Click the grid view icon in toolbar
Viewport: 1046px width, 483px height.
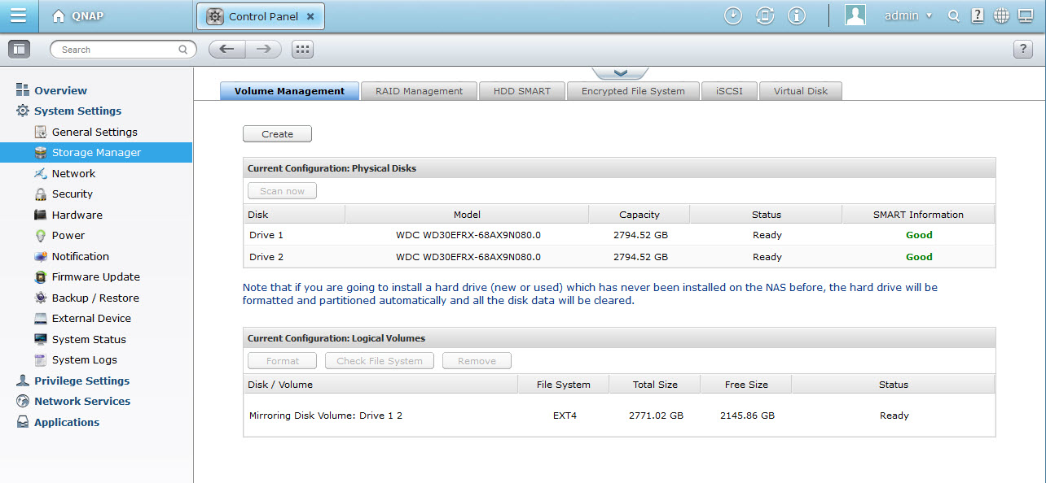pos(302,50)
